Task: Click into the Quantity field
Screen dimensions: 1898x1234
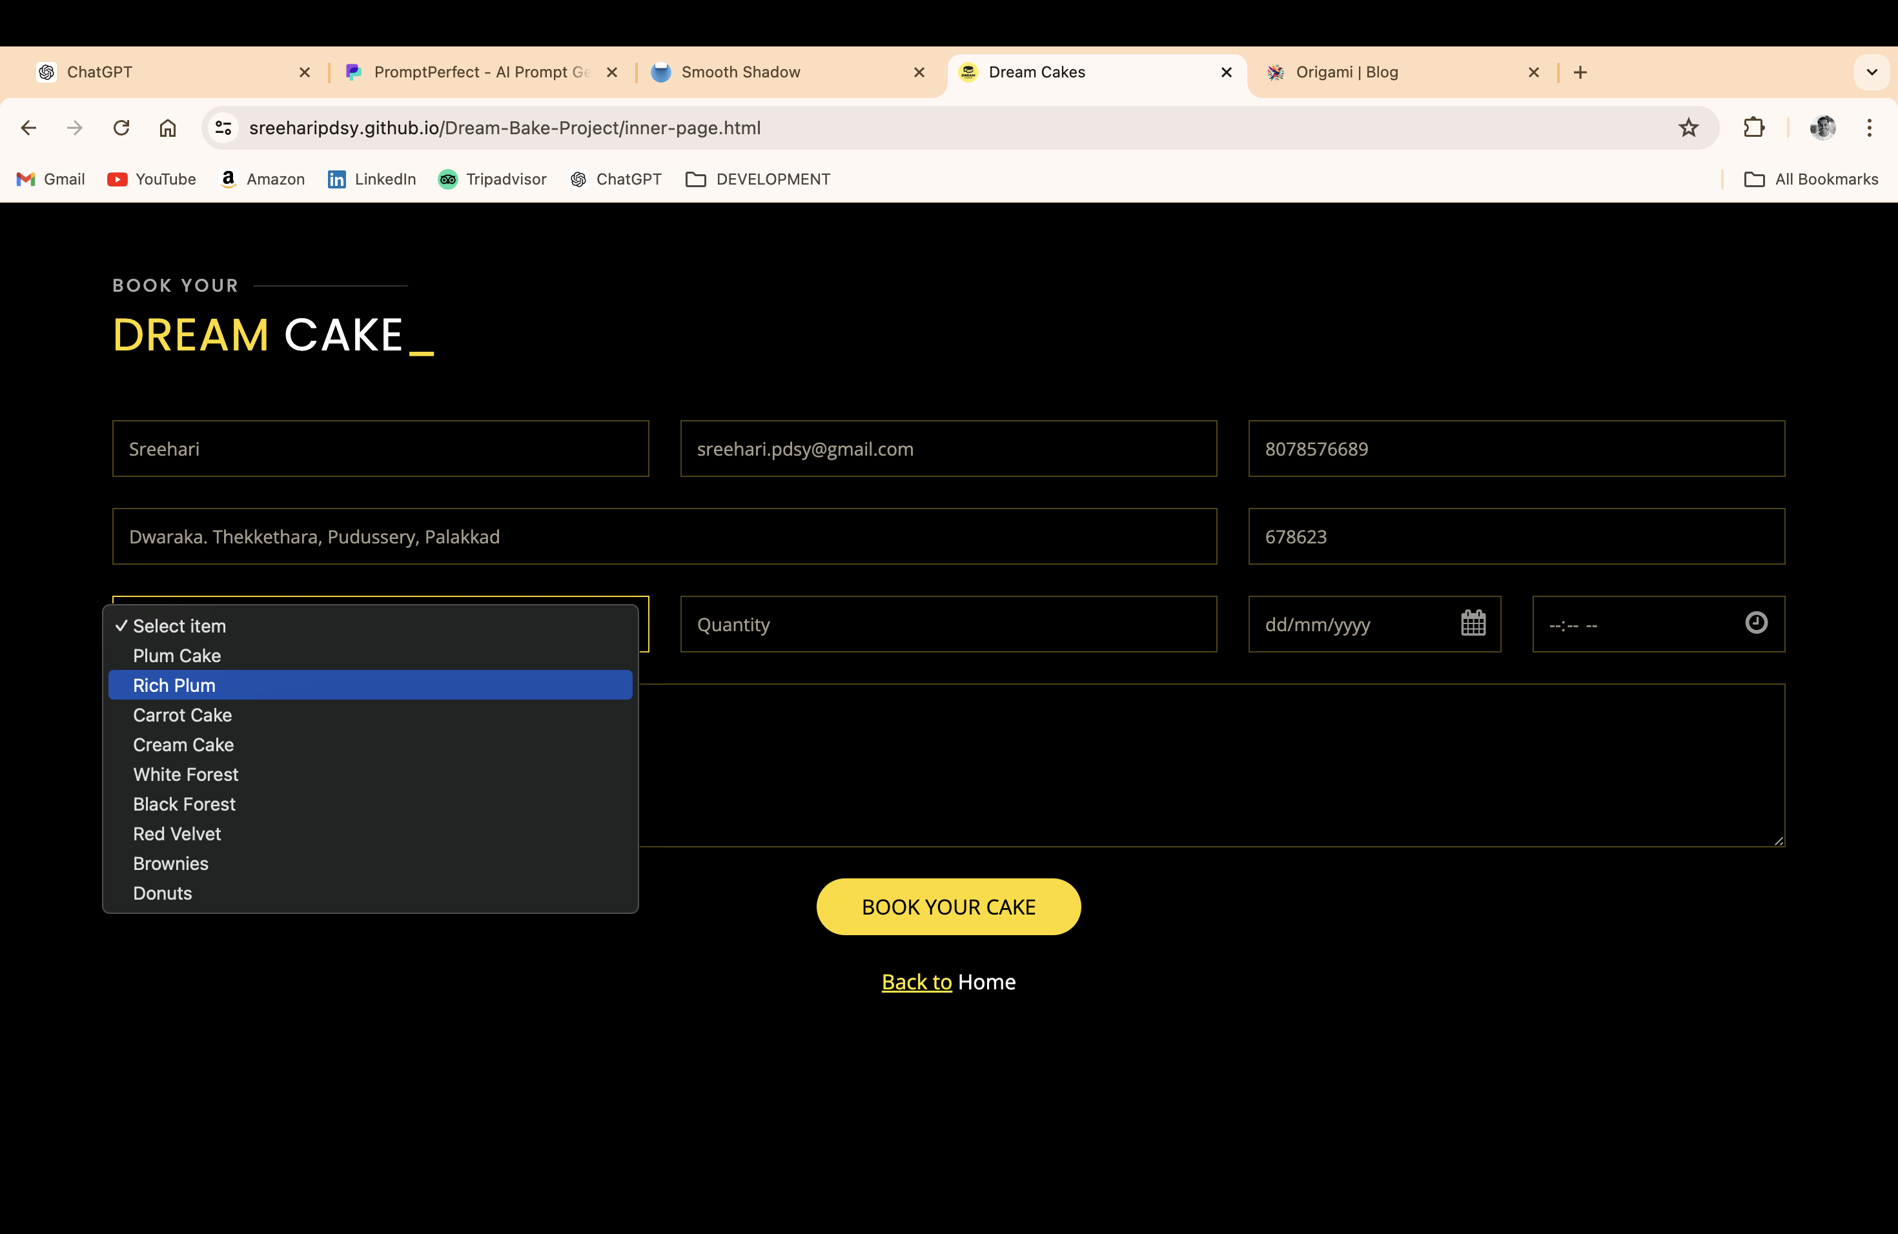Action: (x=948, y=624)
